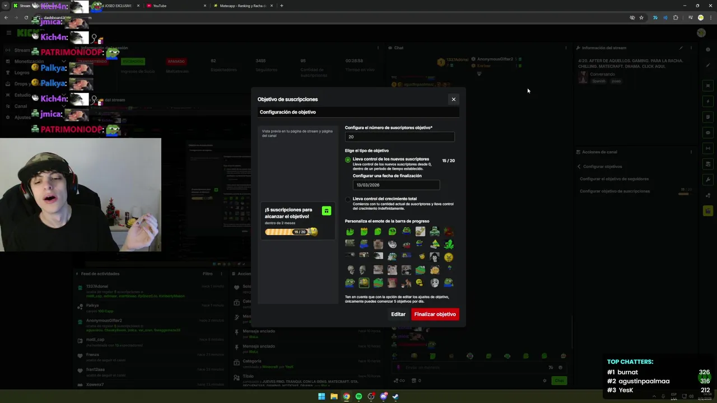
Task: Click AnonymousGifter2 entry in activity feed
Action: 151,325
